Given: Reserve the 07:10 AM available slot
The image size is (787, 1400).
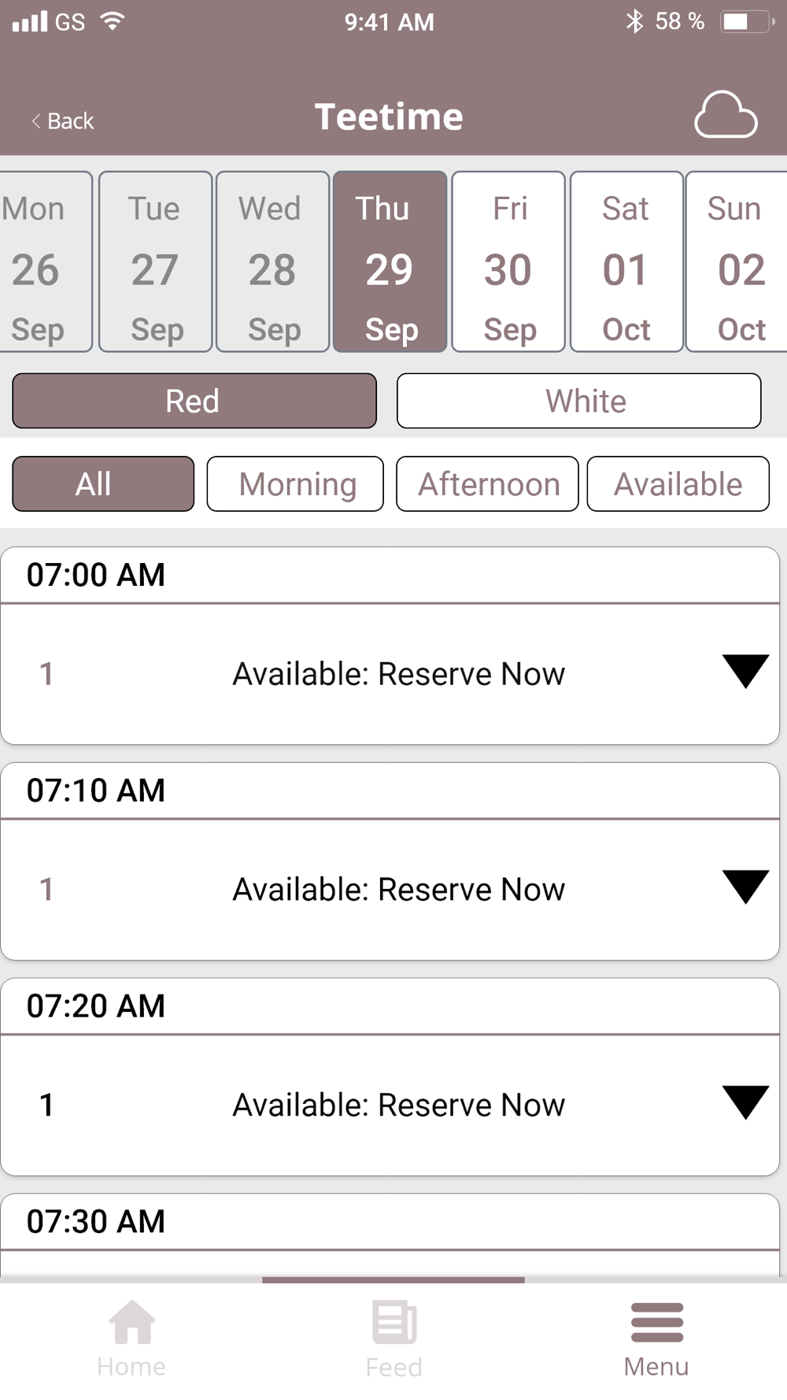Looking at the screenshot, I should (x=398, y=890).
